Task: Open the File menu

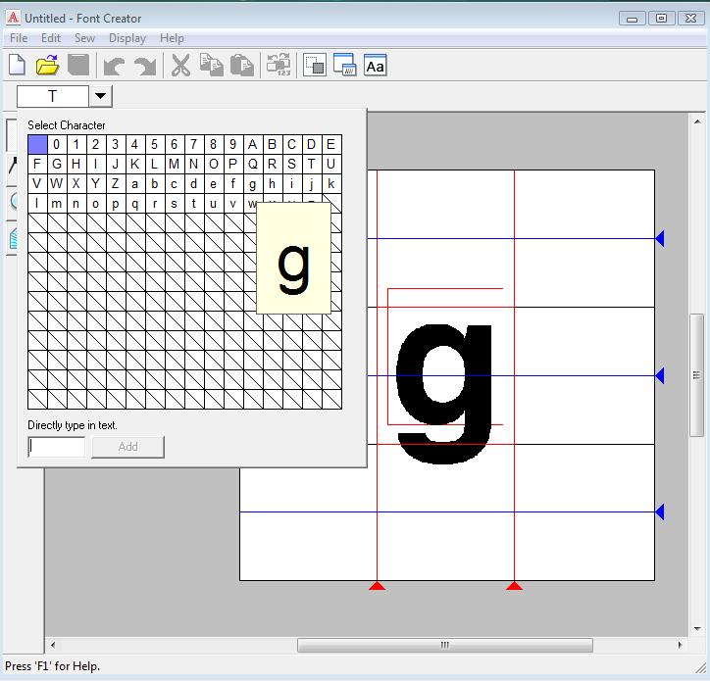Action: click(x=19, y=38)
